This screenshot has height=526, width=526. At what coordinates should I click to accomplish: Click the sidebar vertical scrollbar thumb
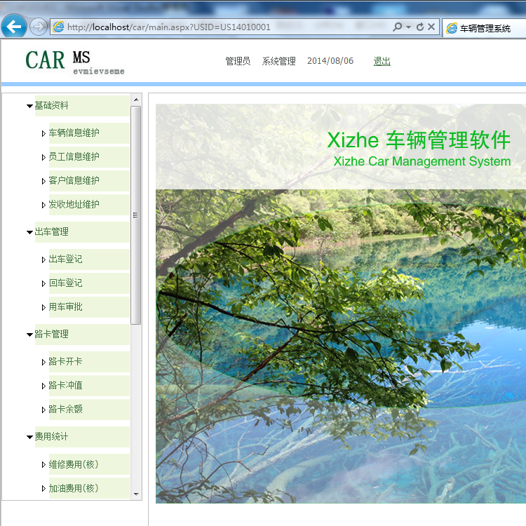pos(135,215)
